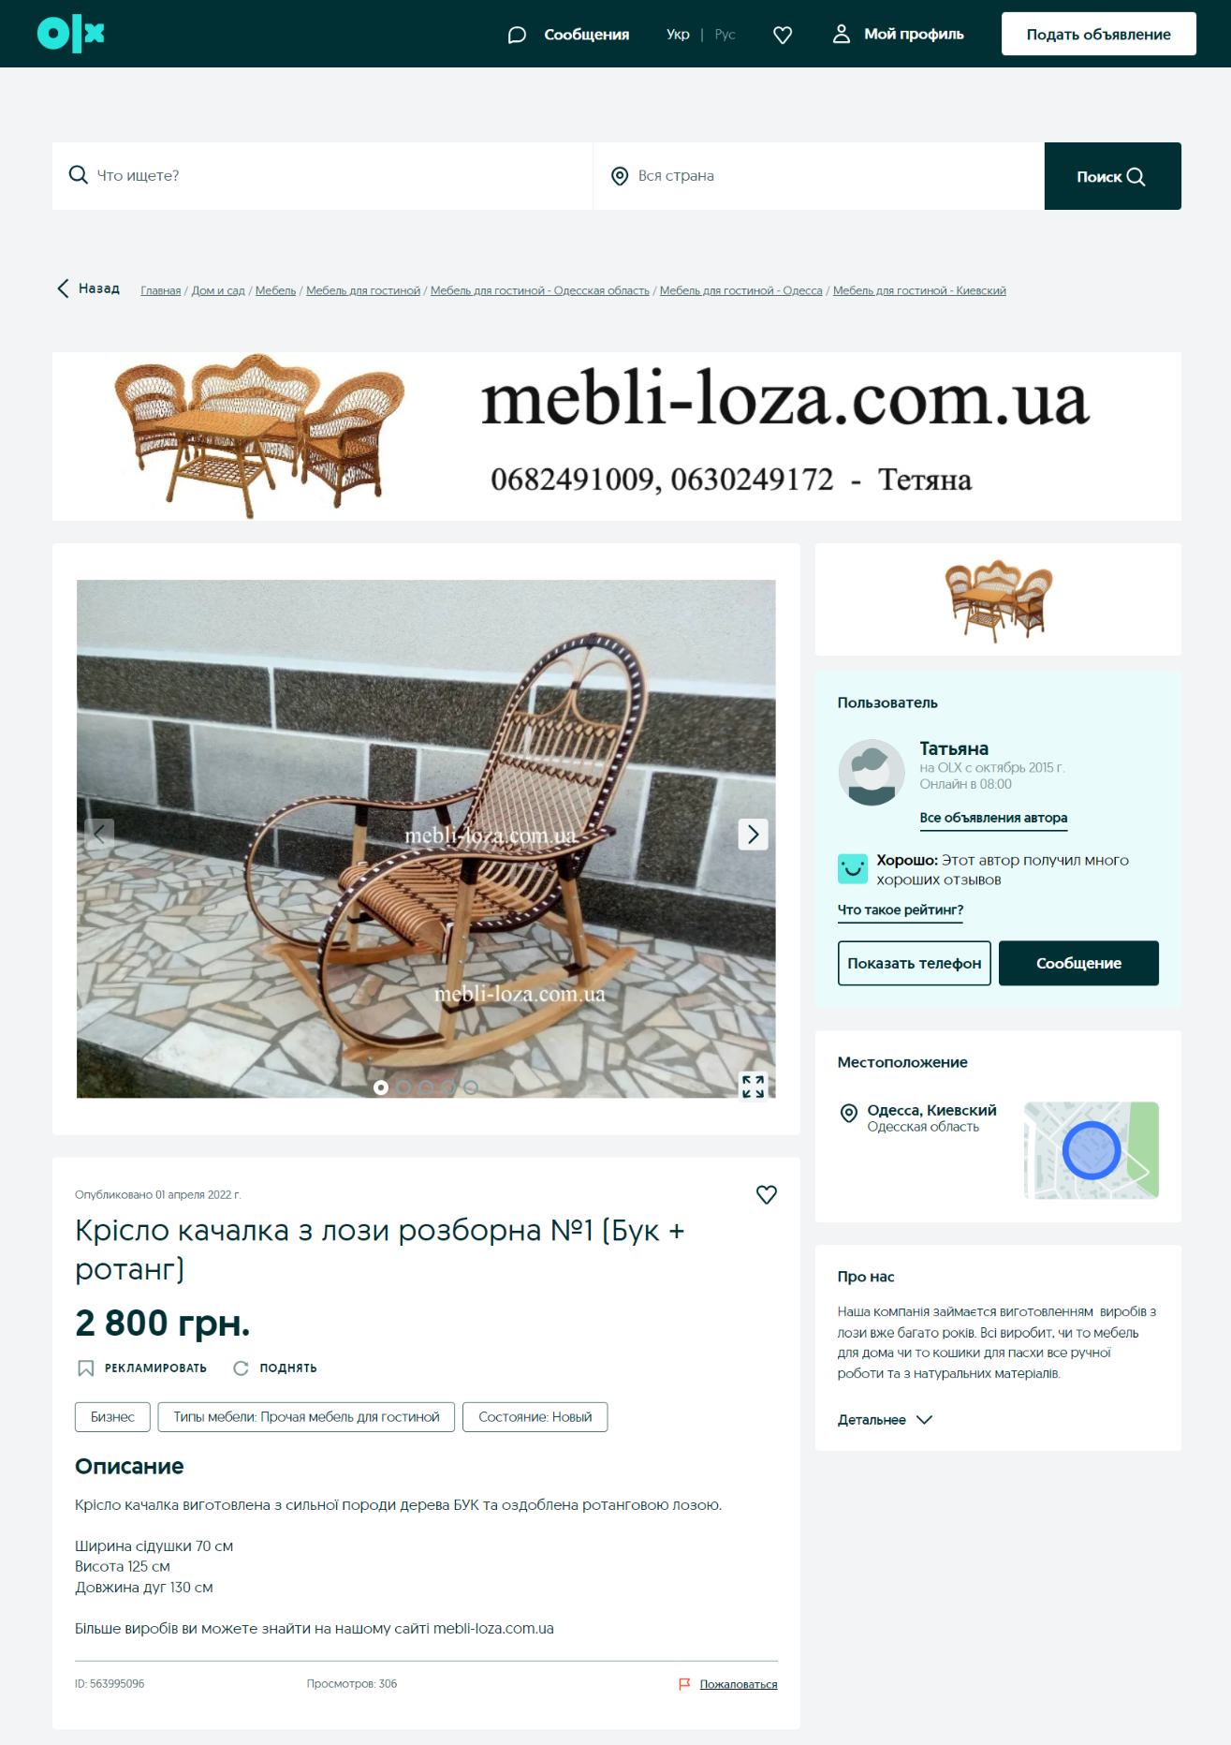Add this listing to favorites heart
1231x1745 pixels.
tap(766, 1194)
